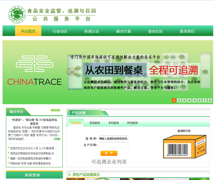Open news item 福建一批豆制品菌落总数超标

pyautogui.click(x=31, y=158)
